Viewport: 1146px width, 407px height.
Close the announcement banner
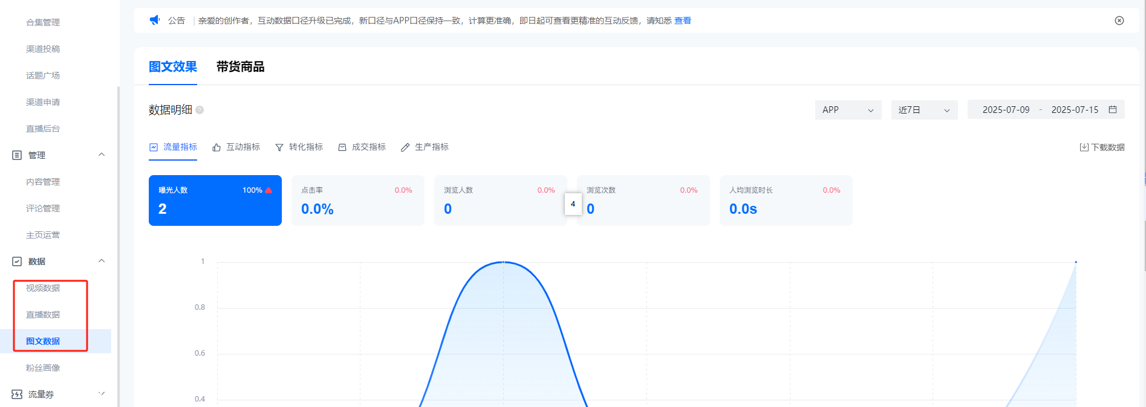[1119, 21]
